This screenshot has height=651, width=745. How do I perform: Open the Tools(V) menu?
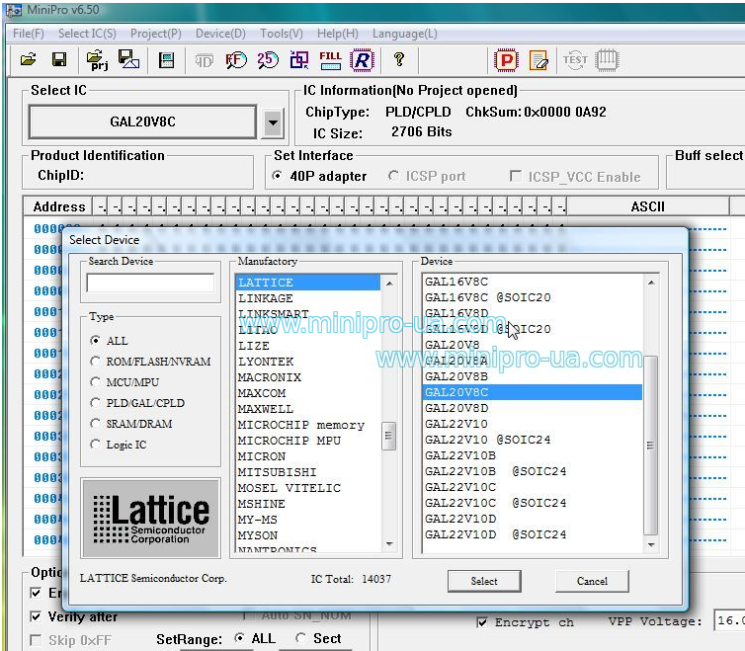pos(282,34)
